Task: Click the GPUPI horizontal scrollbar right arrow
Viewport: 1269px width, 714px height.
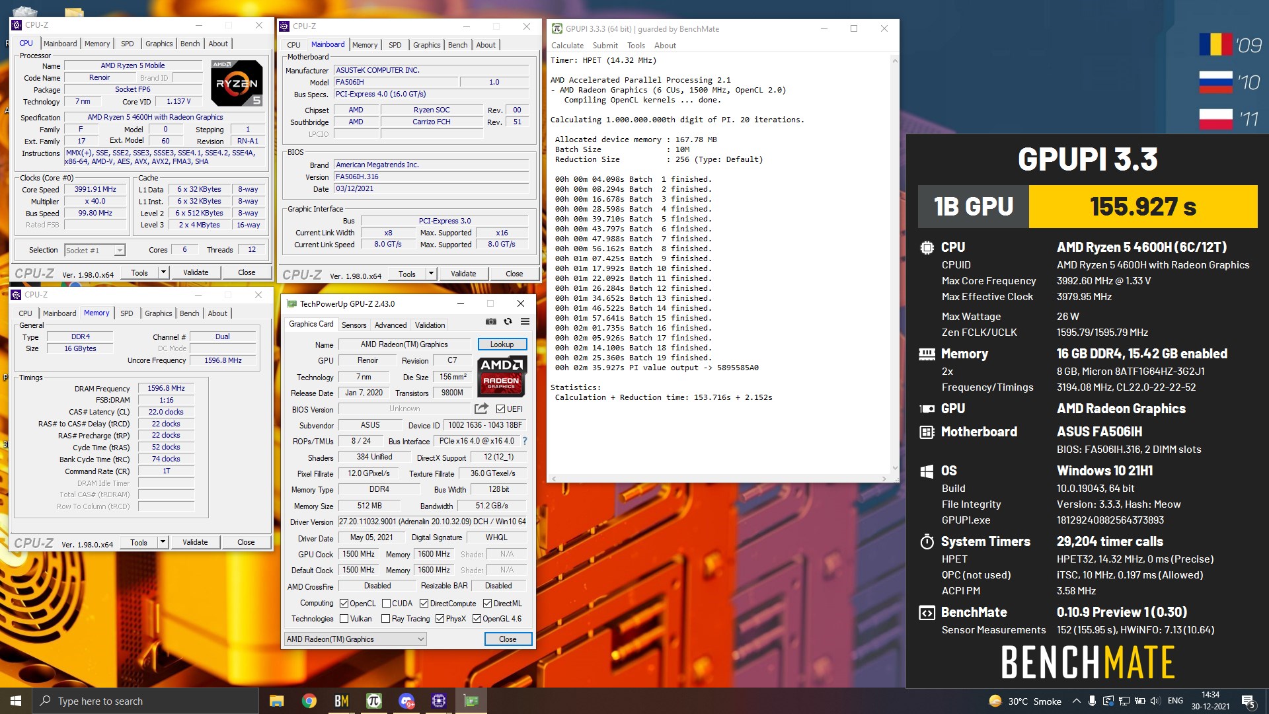Action: pyautogui.click(x=884, y=478)
